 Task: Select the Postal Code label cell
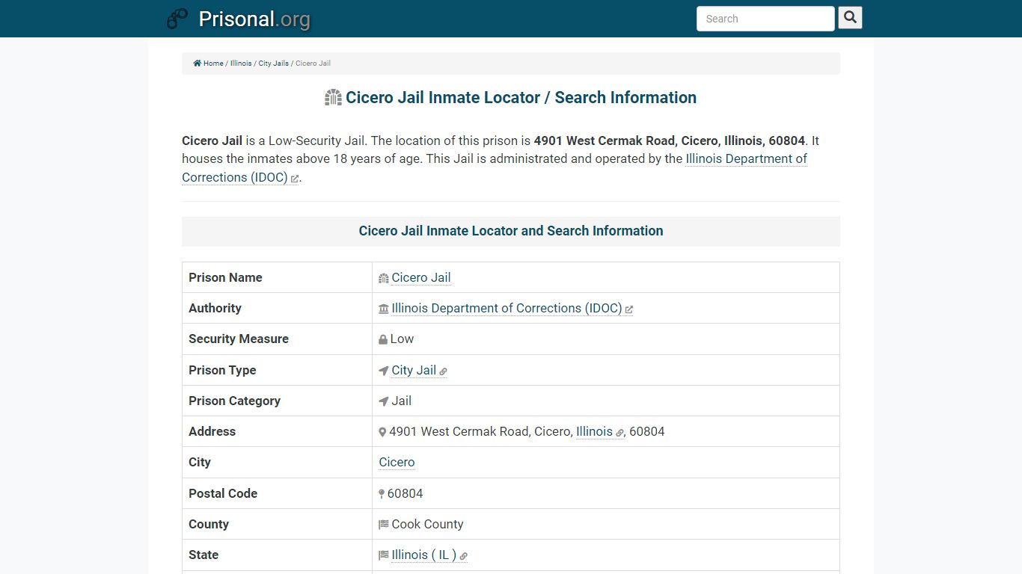tap(277, 493)
